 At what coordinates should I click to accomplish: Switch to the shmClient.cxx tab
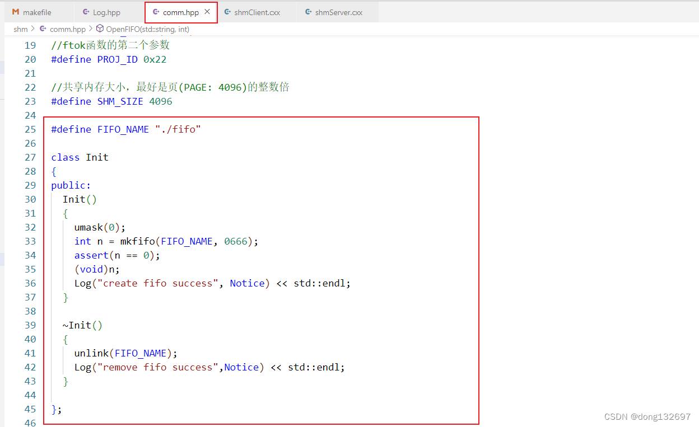[x=257, y=12]
